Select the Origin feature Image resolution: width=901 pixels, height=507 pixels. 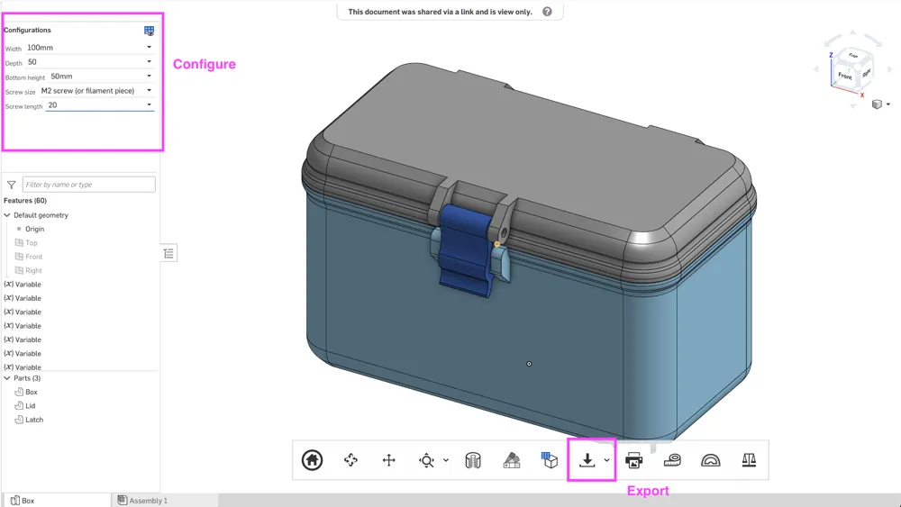pos(34,229)
